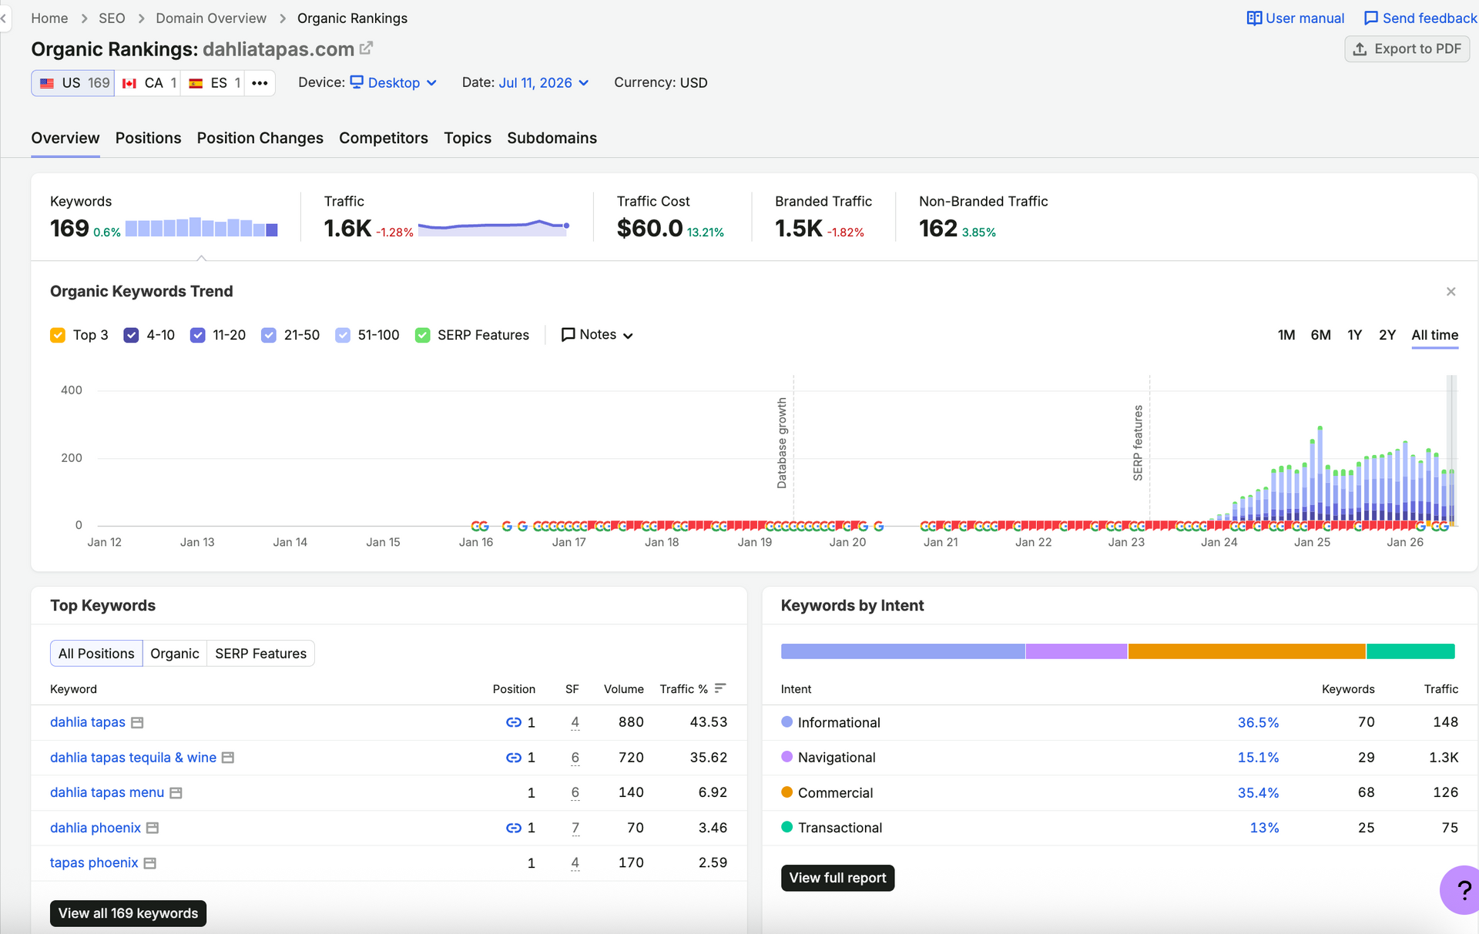
Task: Set chart range to 1M
Action: (x=1286, y=335)
